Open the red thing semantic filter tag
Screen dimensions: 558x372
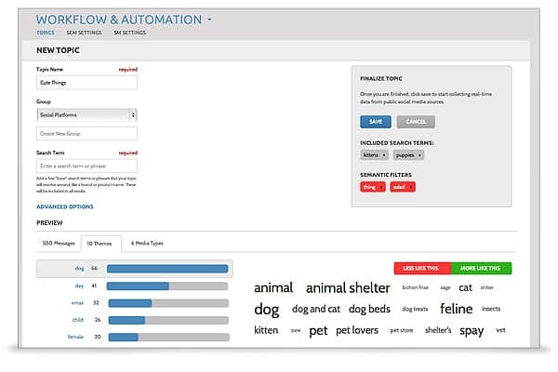[372, 187]
